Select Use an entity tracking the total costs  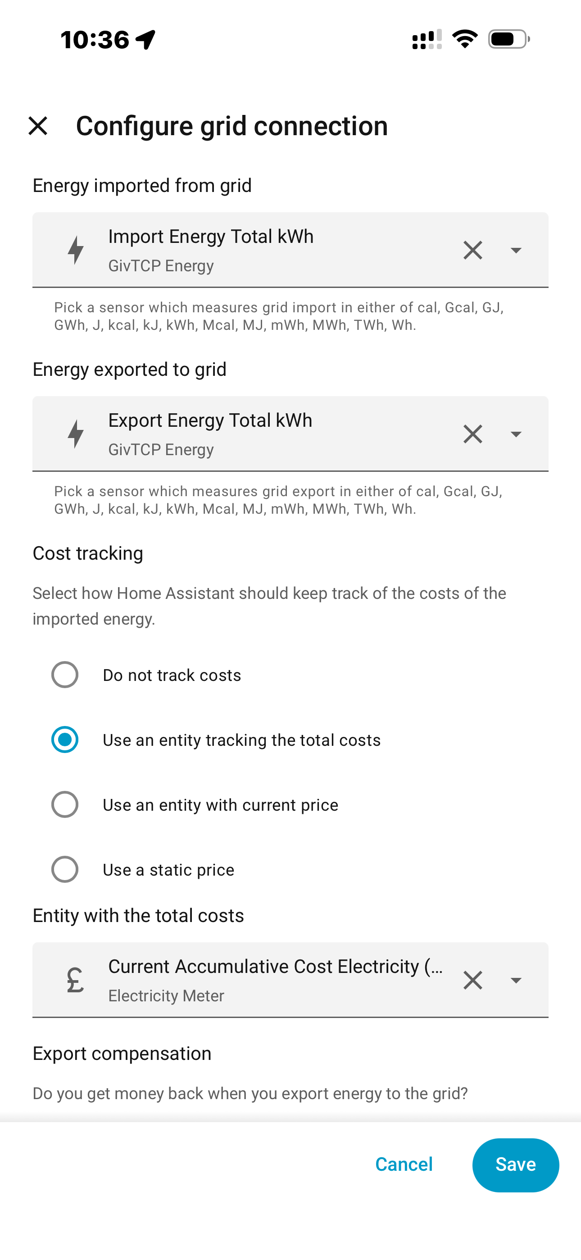[x=65, y=740]
